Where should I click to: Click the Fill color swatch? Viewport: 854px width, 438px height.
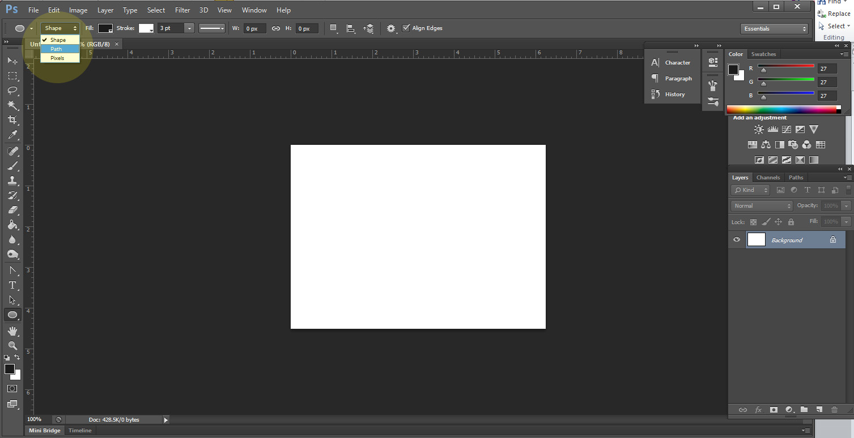coord(105,28)
